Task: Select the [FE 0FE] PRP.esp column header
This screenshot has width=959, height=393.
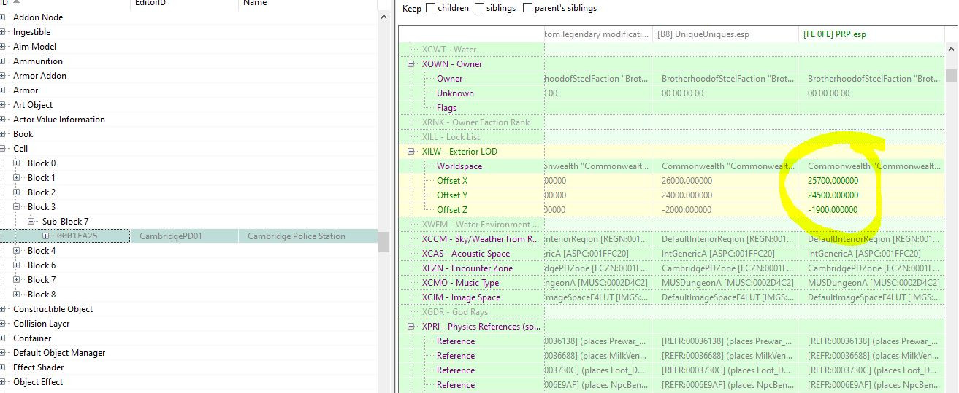Action: click(873, 34)
